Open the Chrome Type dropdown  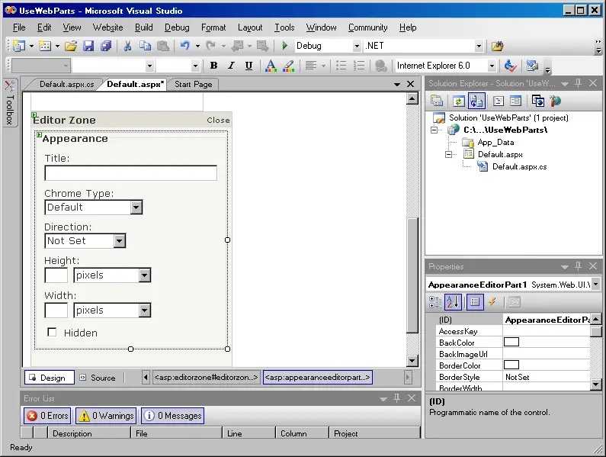136,208
